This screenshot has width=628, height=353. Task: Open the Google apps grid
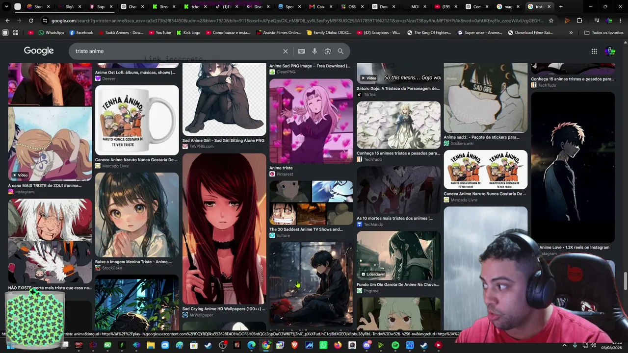click(x=594, y=51)
